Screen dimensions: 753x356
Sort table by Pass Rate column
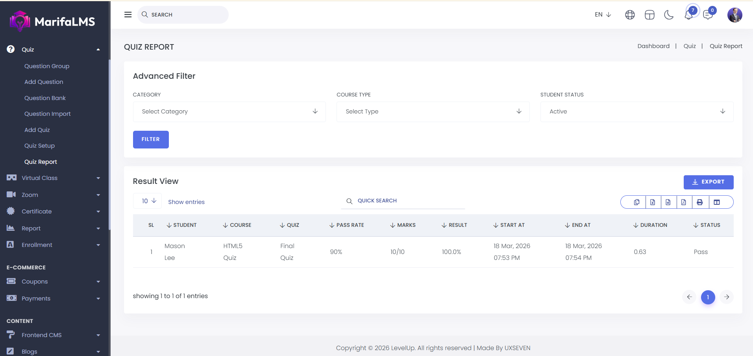point(347,225)
